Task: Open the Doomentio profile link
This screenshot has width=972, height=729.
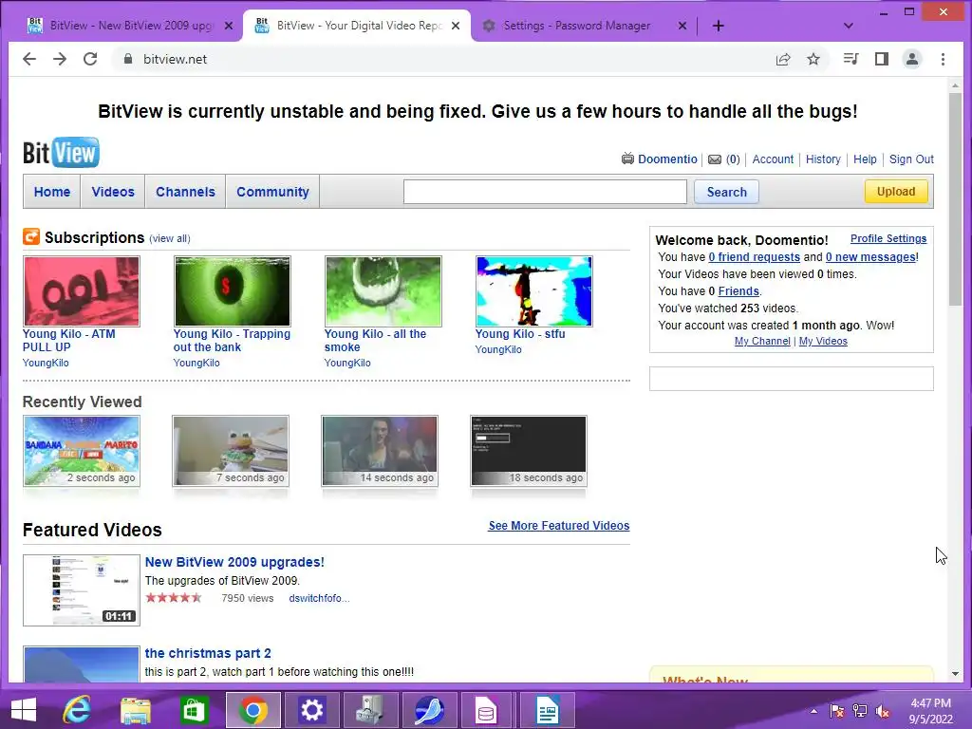Action: tap(667, 159)
